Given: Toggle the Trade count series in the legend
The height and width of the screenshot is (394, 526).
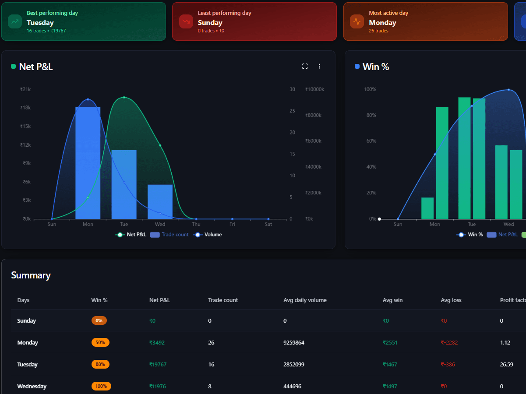Looking at the screenshot, I should click(169, 234).
